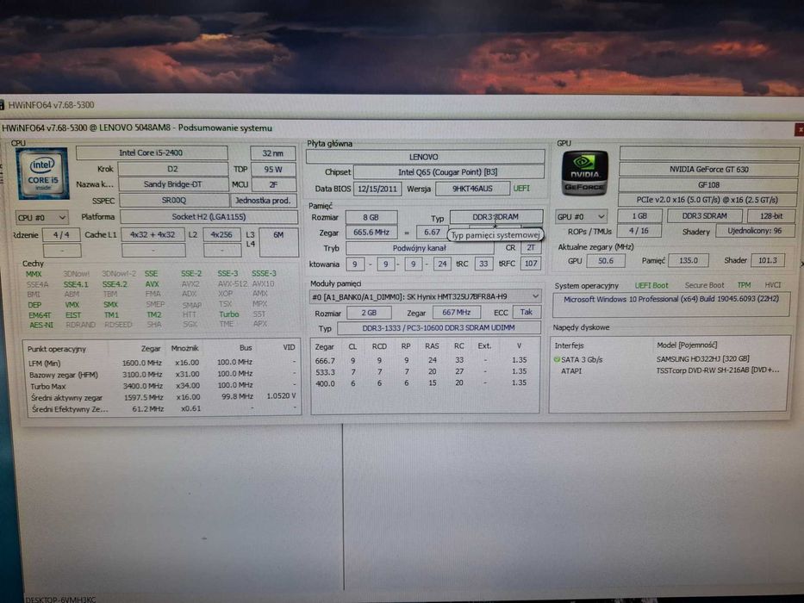This screenshot has width=804, height=603.
Task: Click the 400.0 memory timing row
Action: point(425,383)
